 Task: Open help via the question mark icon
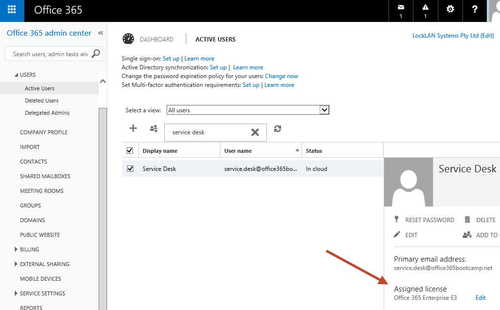475,9
